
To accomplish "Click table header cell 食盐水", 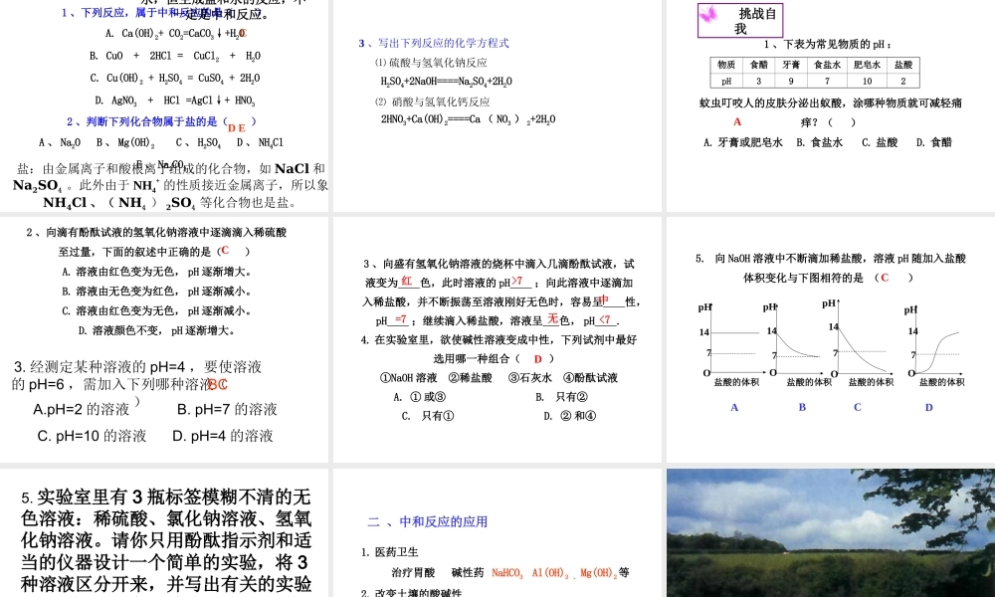I will (827, 65).
